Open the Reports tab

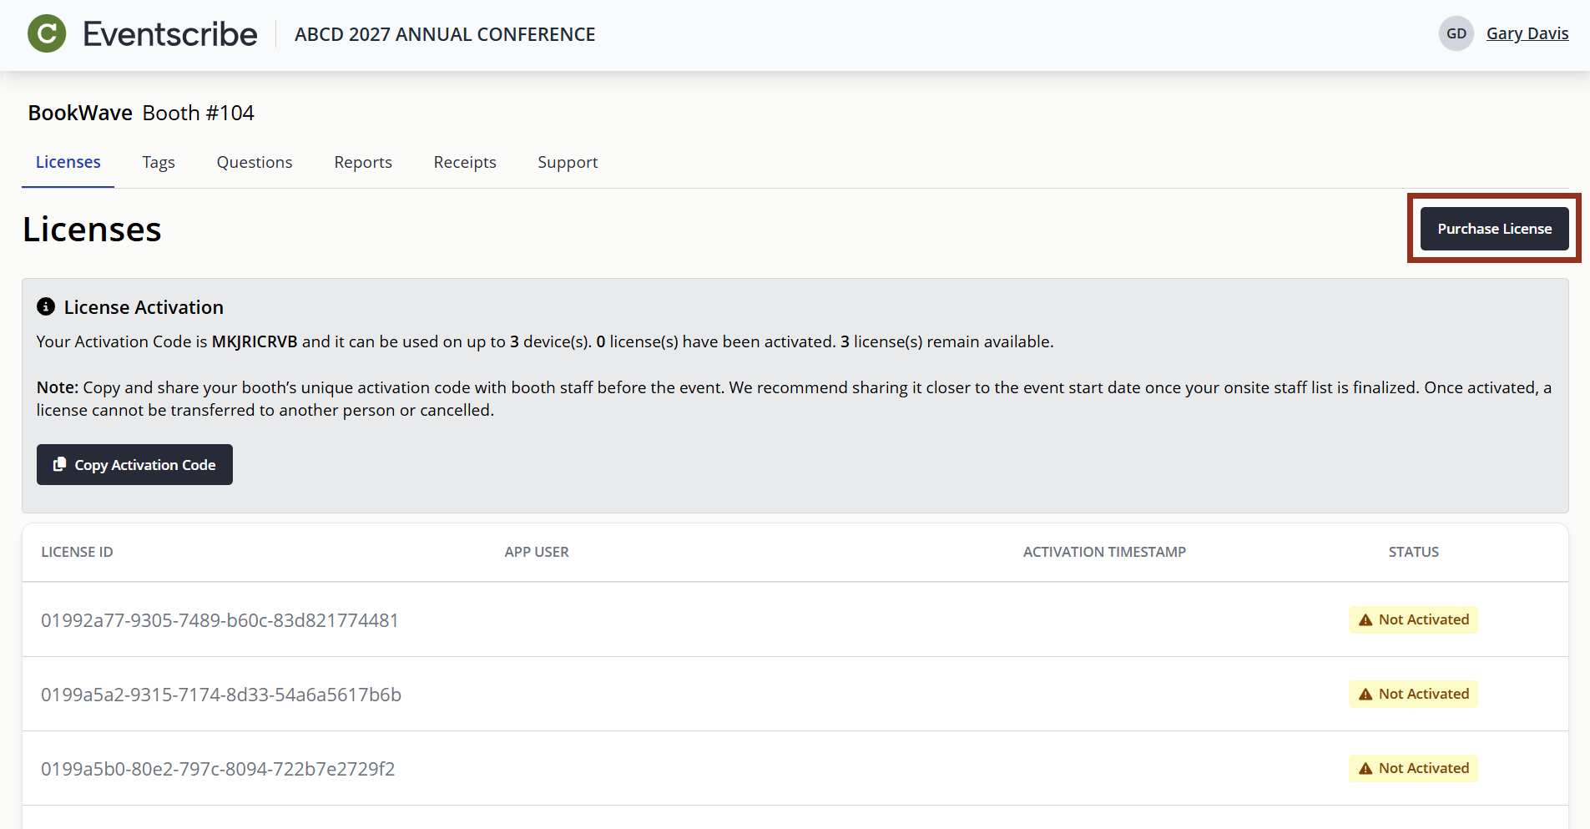click(363, 162)
